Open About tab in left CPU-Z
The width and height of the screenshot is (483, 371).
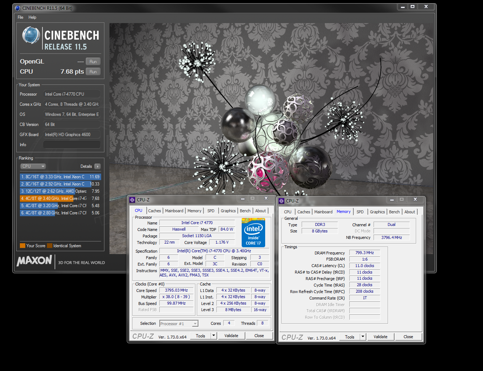[260, 211]
